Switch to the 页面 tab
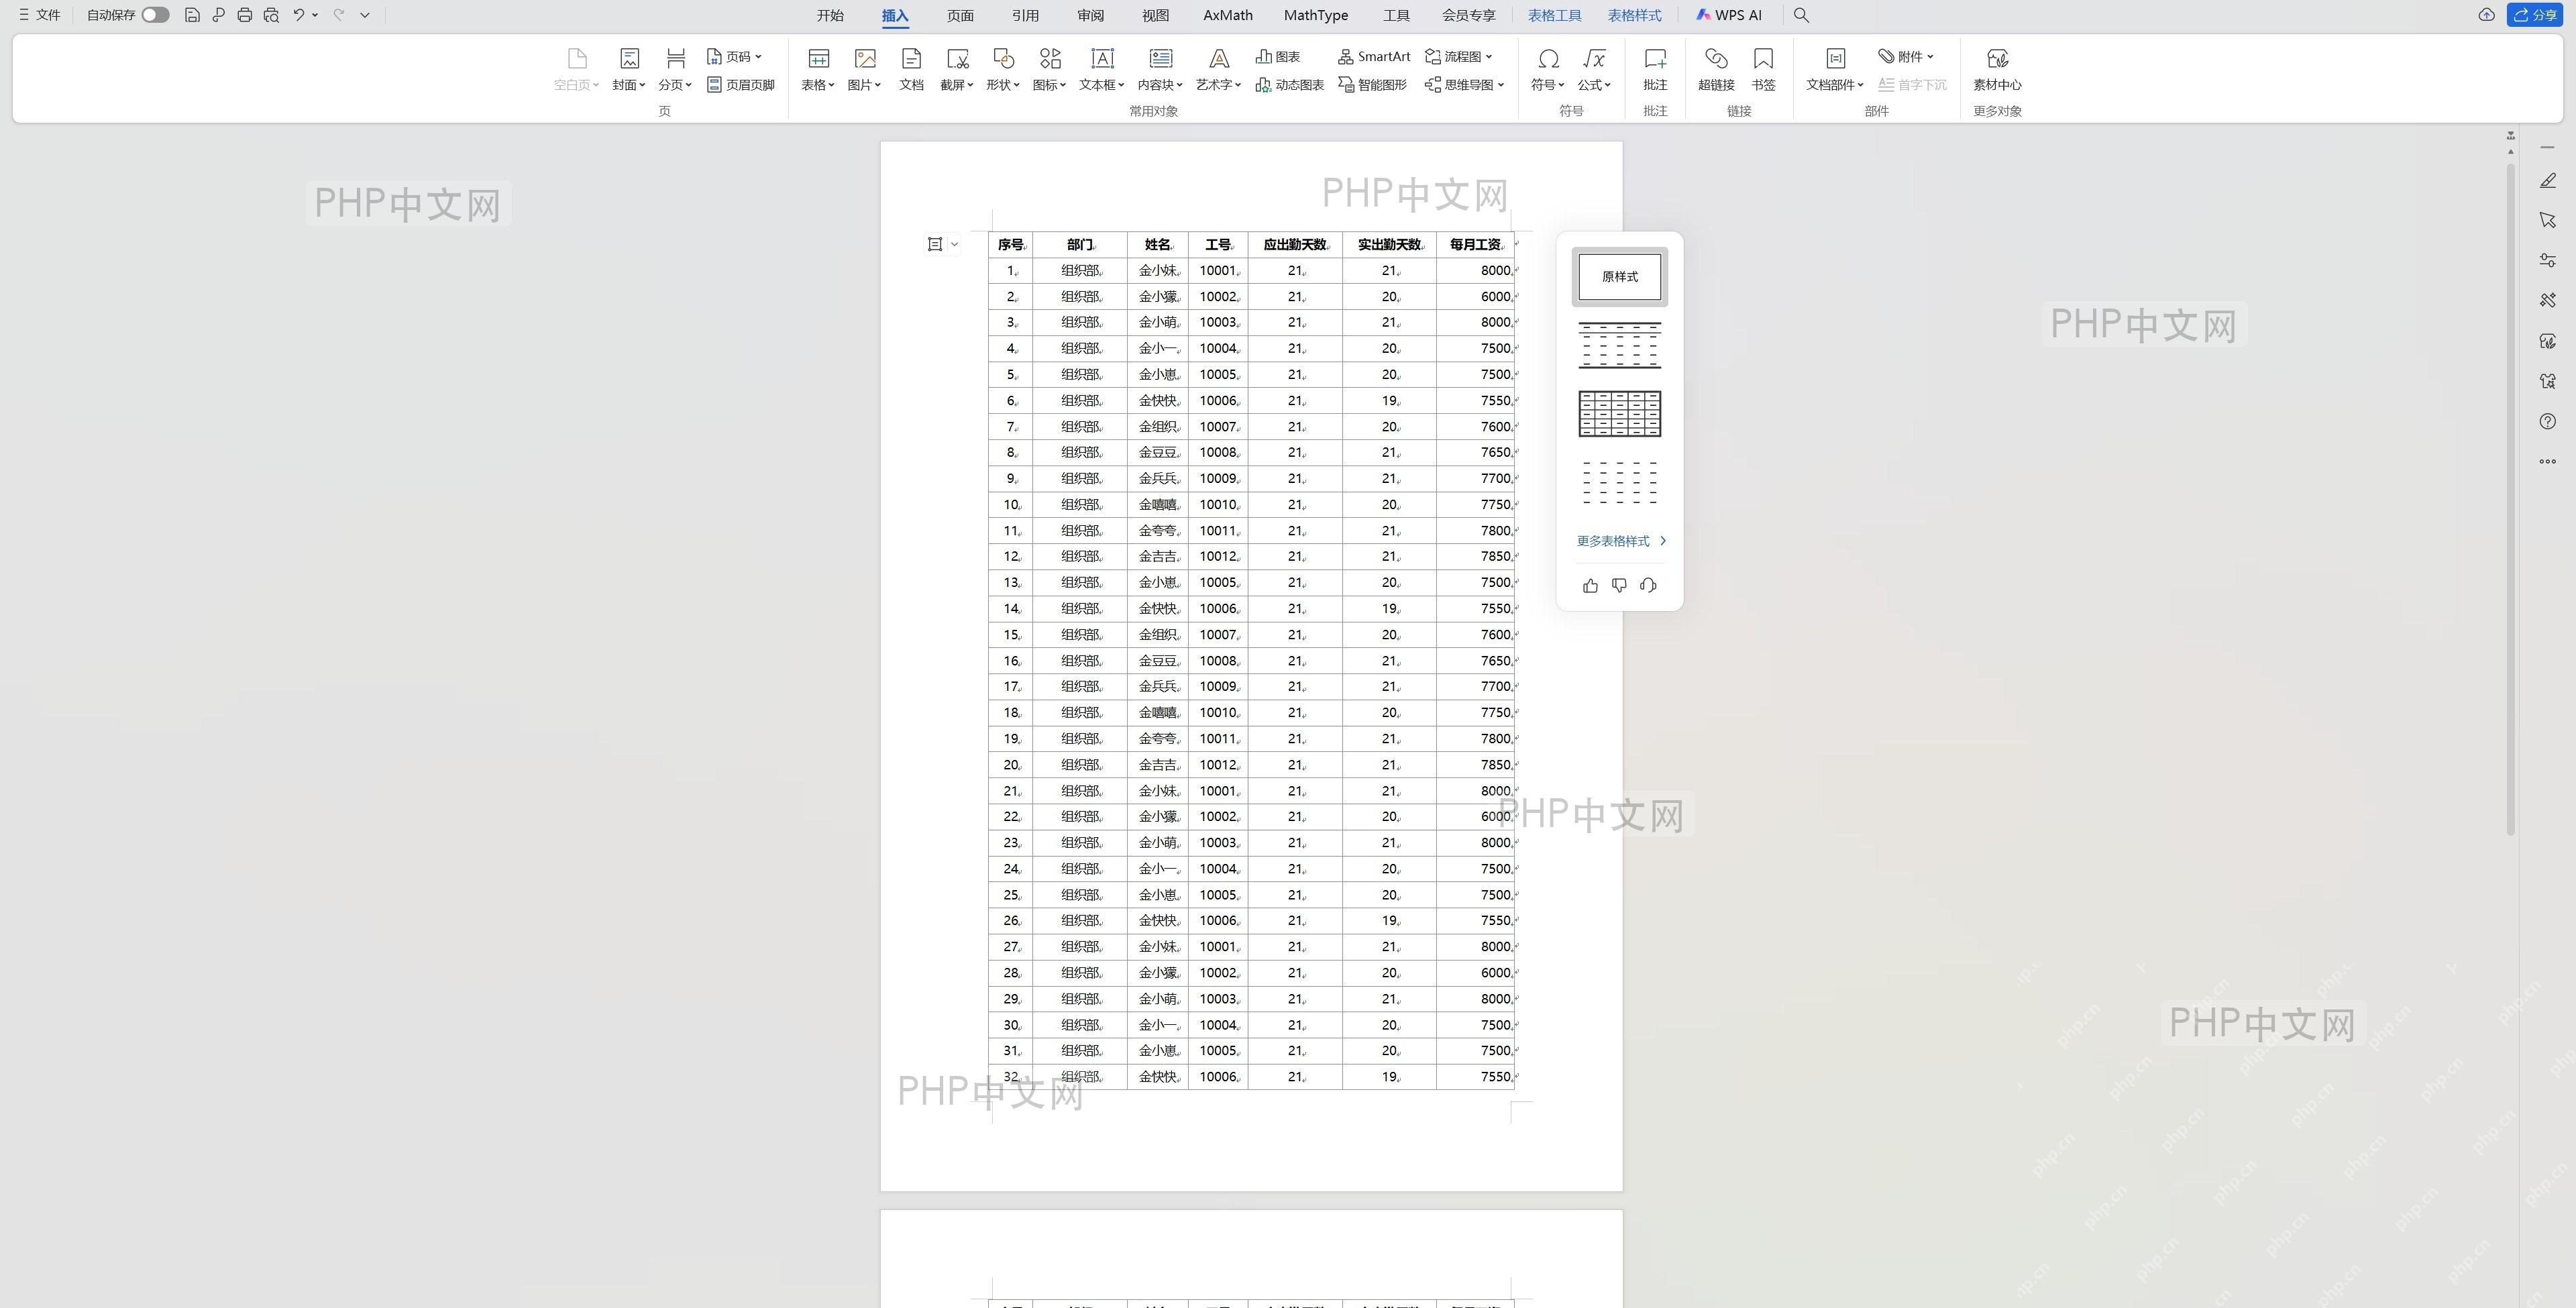The width and height of the screenshot is (2576, 1308). 960,15
